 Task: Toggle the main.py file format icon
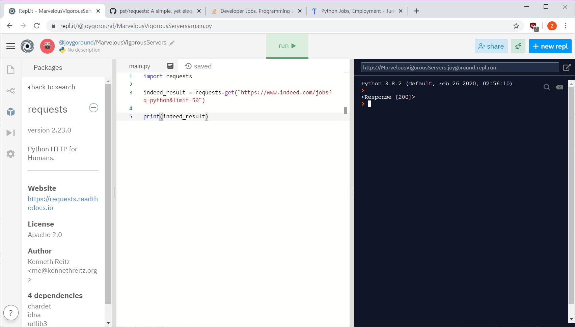point(170,66)
